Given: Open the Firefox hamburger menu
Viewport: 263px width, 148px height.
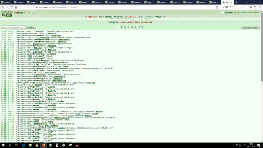Looking at the screenshot, I should pos(260,7).
